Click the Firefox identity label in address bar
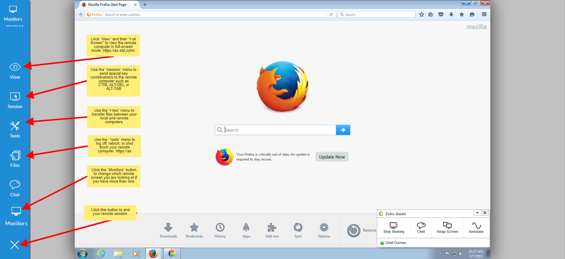Screen dimensions: 565x259 click(x=94, y=14)
